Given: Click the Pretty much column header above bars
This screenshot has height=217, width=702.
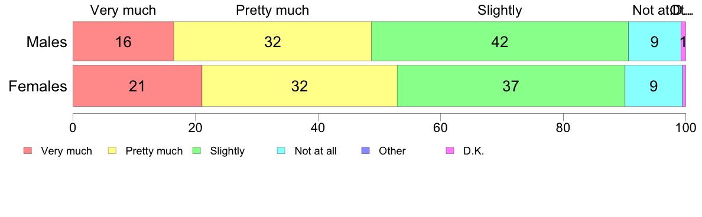Looking at the screenshot, I should [272, 10].
